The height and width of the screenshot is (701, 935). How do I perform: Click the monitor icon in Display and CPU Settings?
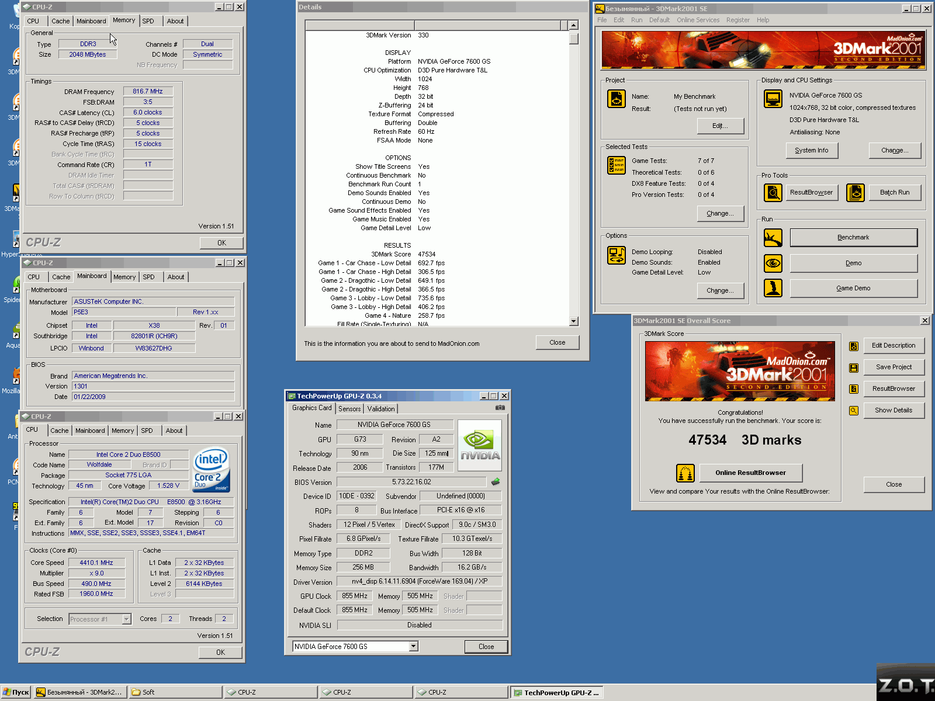pyautogui.click(x=773, y=99)
